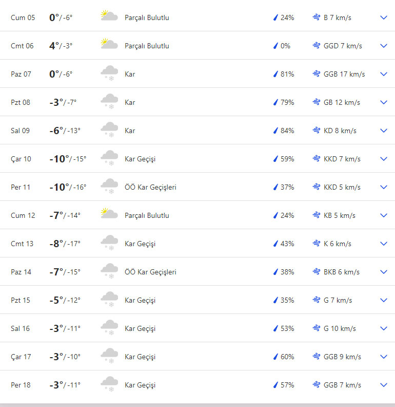395x407 pixels.
Task: Click the snow icon for Paz 07
Action: pos(109,73)
